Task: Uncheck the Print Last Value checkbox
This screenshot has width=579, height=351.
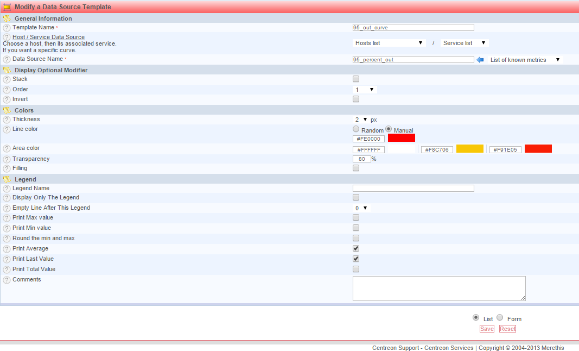Action: 356,259
